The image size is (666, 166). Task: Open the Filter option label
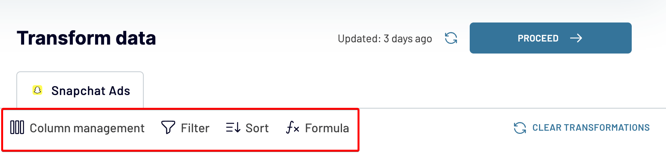195,128
